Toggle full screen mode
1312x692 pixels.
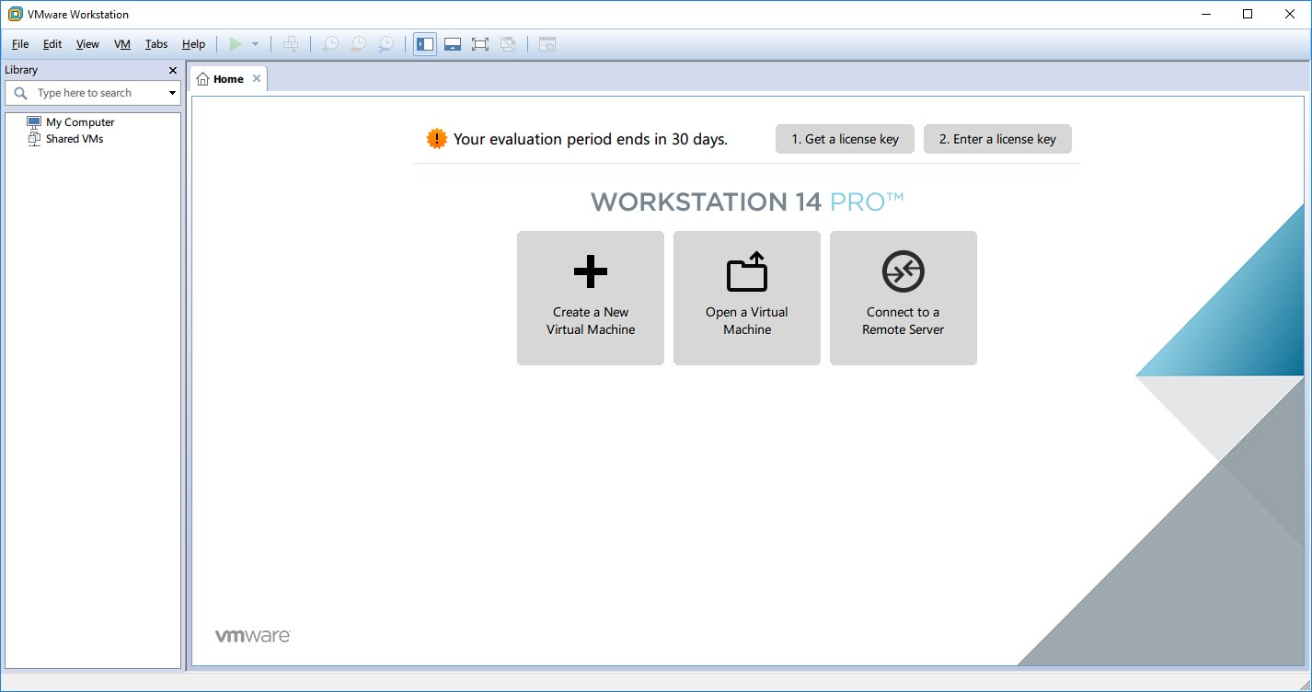click(480, 43)
